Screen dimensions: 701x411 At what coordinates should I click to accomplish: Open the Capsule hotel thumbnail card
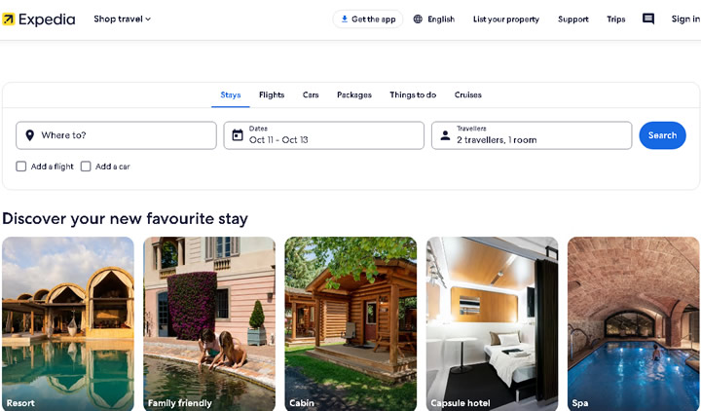point(492,323)
